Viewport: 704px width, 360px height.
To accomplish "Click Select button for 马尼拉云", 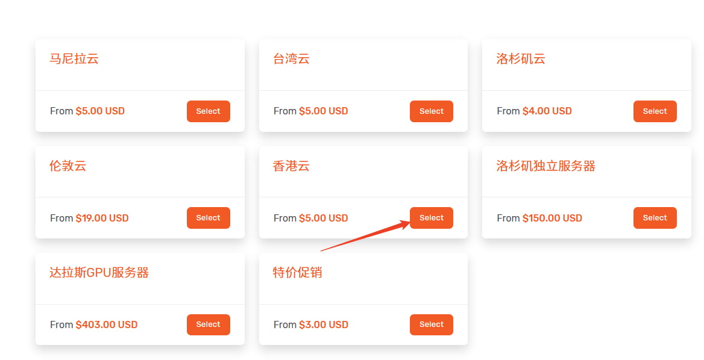I will point(208,111).
